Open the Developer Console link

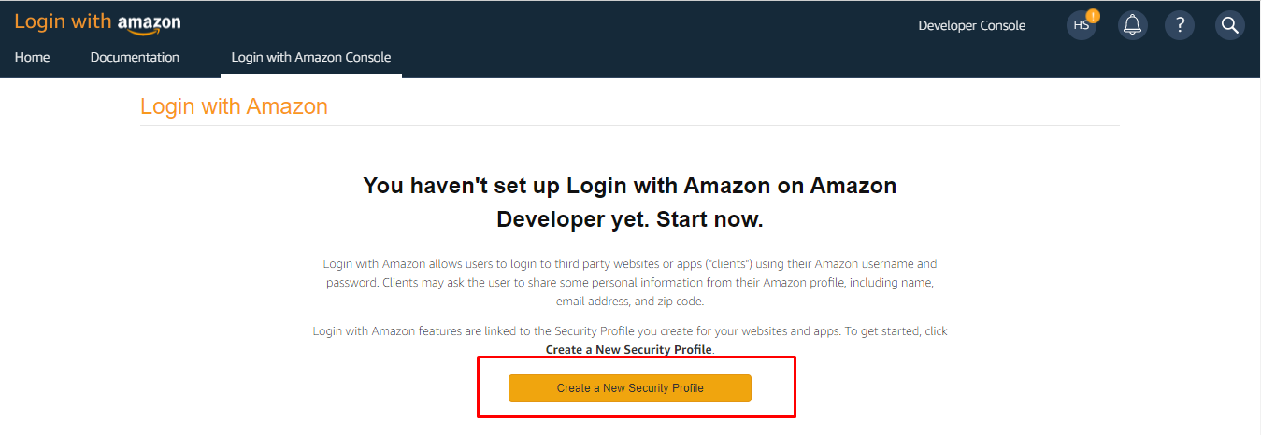pos(971,25)
